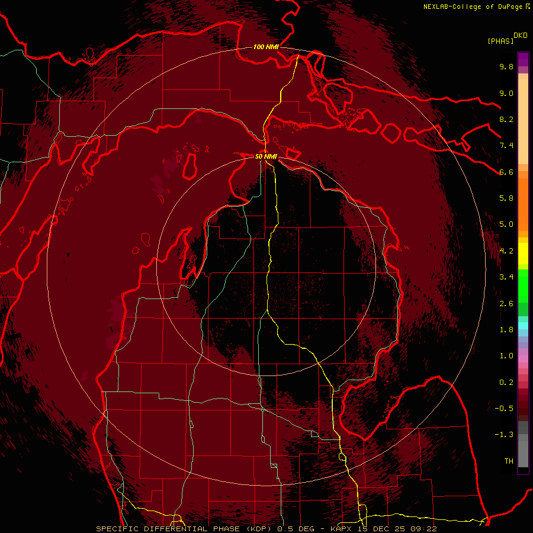Click the 50 NMI range ring label
Screen dimensions: 533x533
coord(266,156)
